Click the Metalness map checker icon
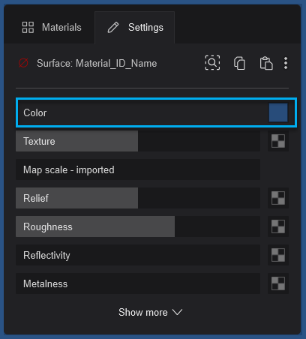The width and height of the screenshot is (306, 339). 278,283
